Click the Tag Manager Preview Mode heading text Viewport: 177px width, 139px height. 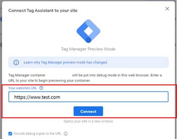pyautogui.click(x=88, y=49)
